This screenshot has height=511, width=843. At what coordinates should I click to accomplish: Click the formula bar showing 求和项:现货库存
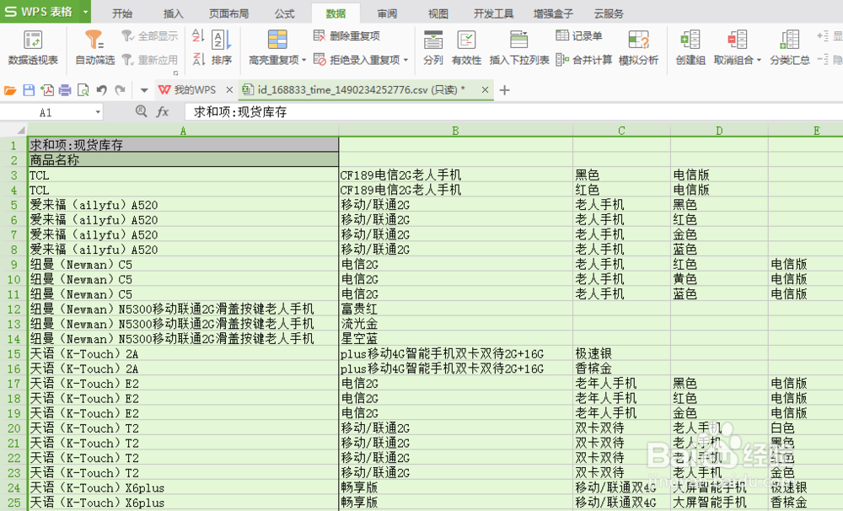point(513,112)
